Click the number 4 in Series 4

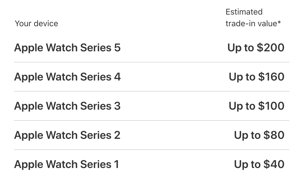tap(118, 77)
